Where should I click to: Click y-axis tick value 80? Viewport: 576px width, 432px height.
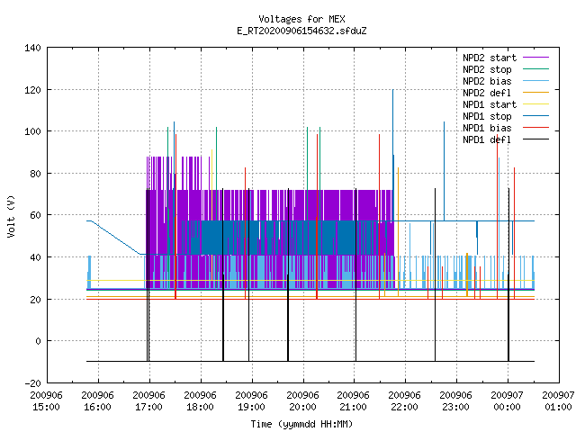[35, 174]
